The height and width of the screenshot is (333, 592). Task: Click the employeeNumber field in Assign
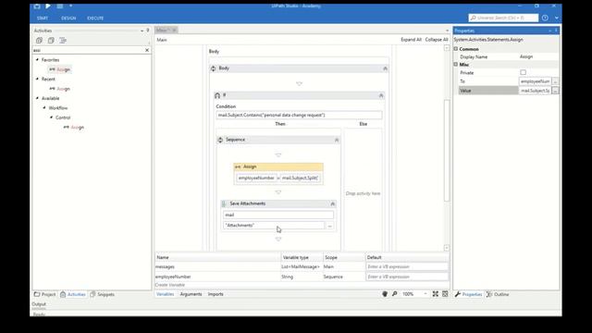pyautogui.click(x=256, y=178)
